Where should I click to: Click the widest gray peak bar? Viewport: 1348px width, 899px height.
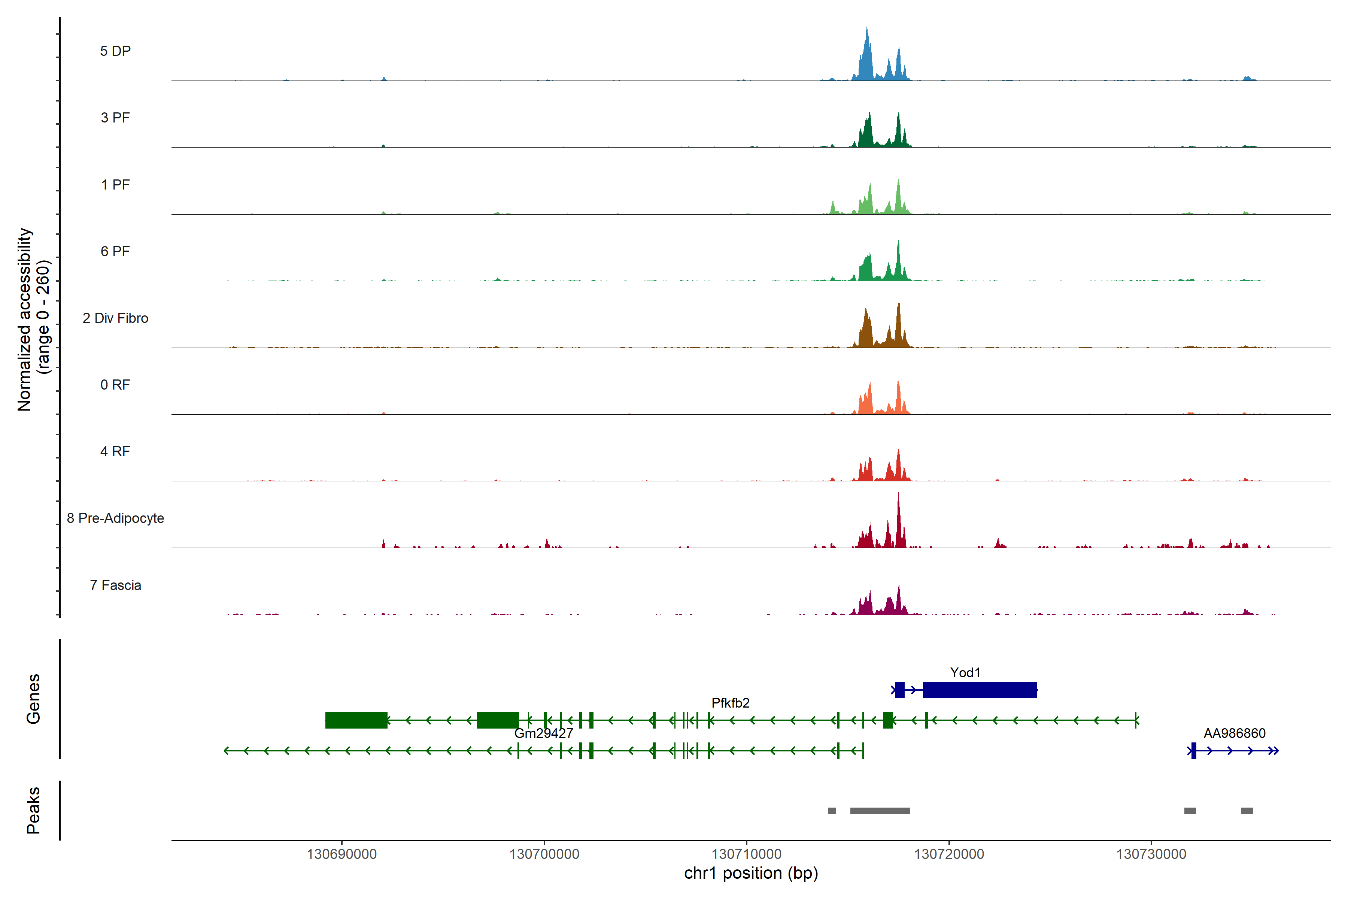tap(880, 811)
